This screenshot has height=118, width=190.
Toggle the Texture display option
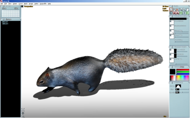point(165,11)
